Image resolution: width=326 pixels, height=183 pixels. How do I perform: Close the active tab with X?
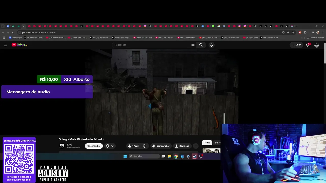(24, 26)
